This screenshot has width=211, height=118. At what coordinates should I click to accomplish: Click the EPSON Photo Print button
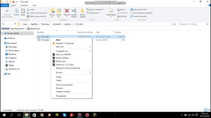(x=34, y=29)
